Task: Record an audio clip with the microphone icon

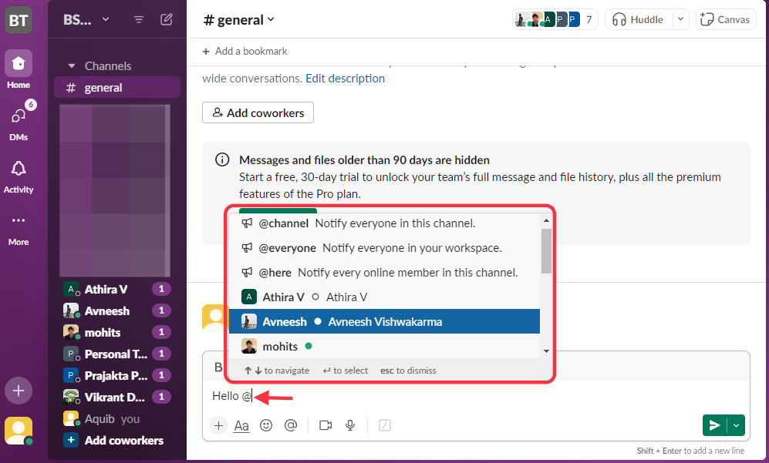Action: (350, 424)
